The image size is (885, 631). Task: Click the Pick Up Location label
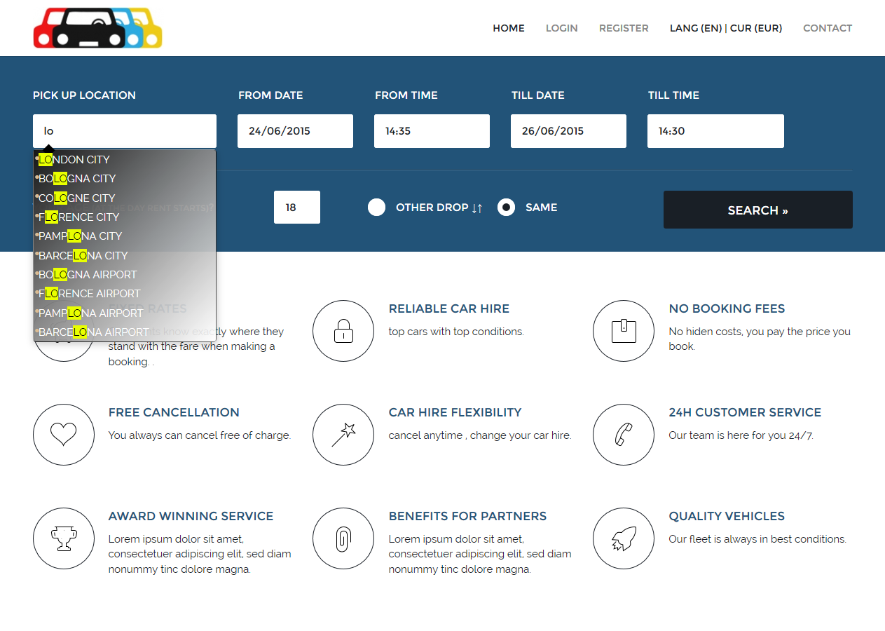tap(84, 95)
